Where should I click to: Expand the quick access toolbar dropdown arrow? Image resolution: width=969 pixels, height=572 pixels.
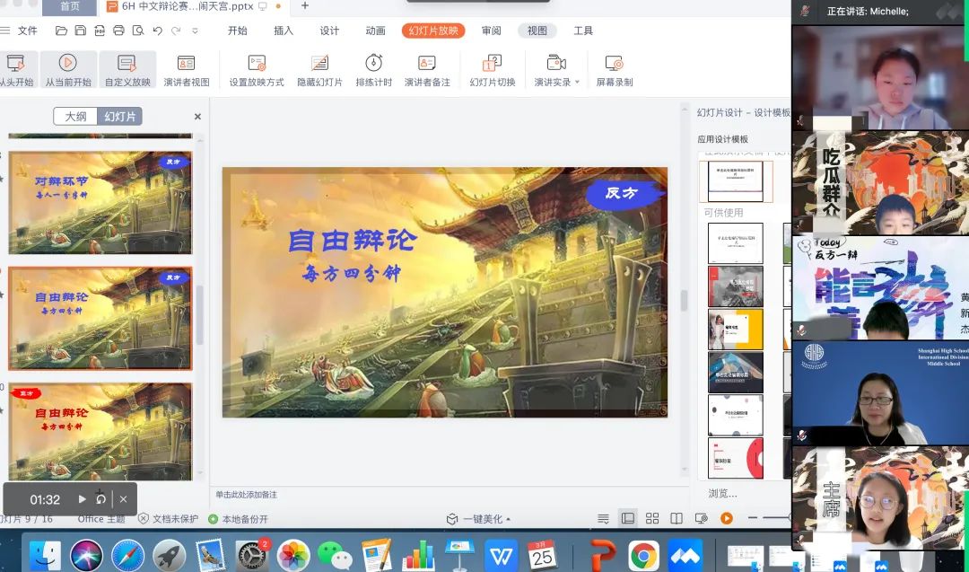[x=196, y=31]
